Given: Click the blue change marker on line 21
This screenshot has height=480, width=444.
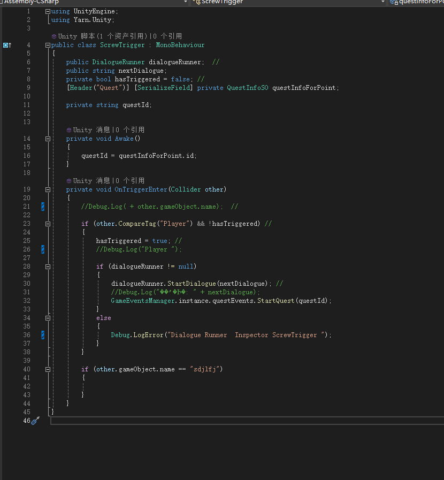Looking at the screenshot, I should [43, 207].
